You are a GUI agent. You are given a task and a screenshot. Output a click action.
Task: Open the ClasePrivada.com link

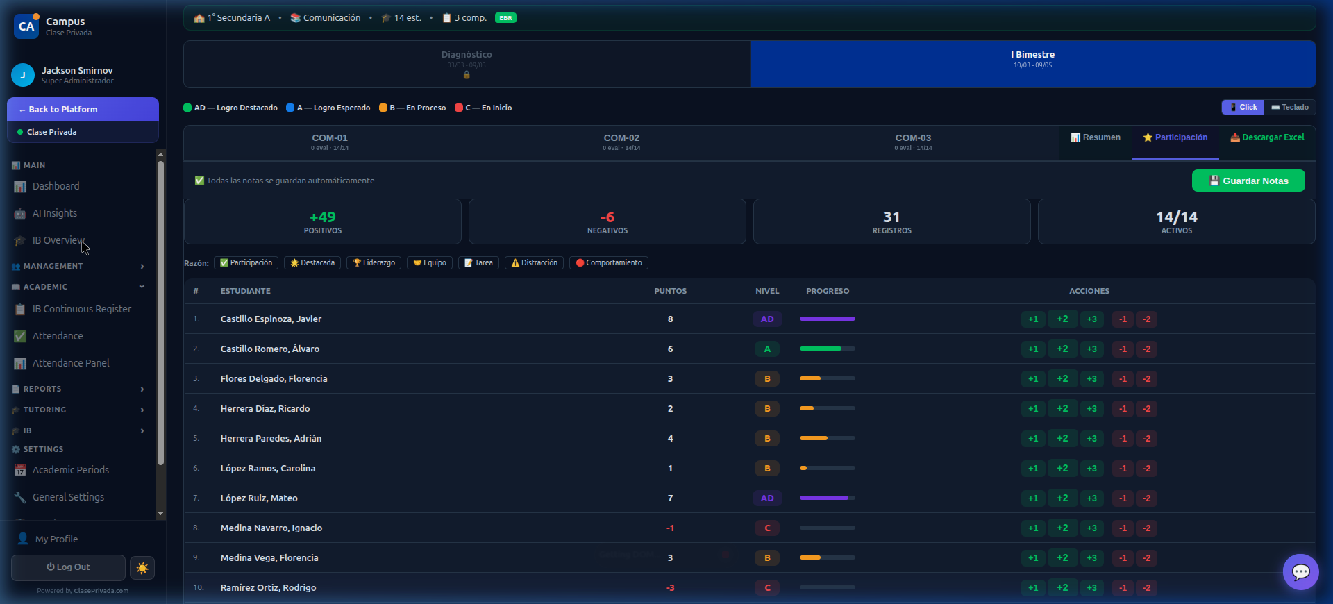101,591
